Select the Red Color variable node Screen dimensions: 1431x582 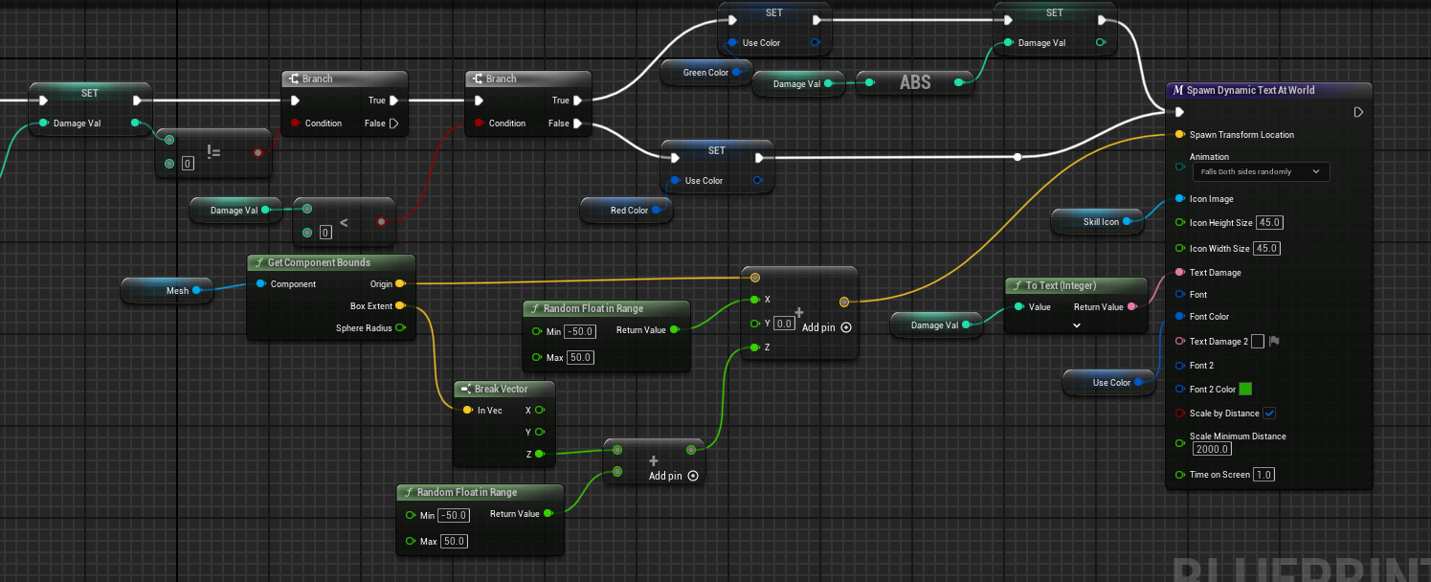628,211
